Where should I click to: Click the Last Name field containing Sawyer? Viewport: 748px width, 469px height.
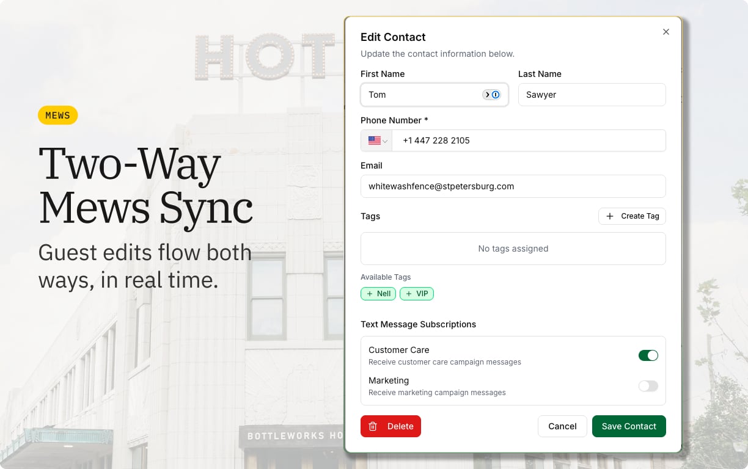[592, 95]
